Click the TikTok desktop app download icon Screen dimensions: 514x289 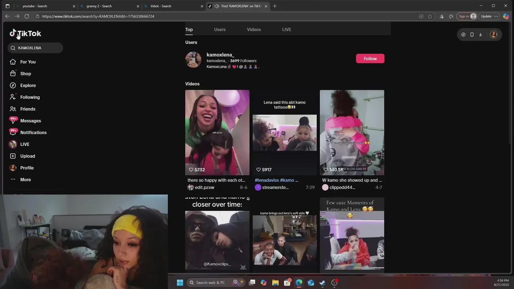pos(480,35)
